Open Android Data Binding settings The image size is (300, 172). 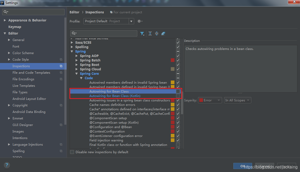click(x=29, y=112)
